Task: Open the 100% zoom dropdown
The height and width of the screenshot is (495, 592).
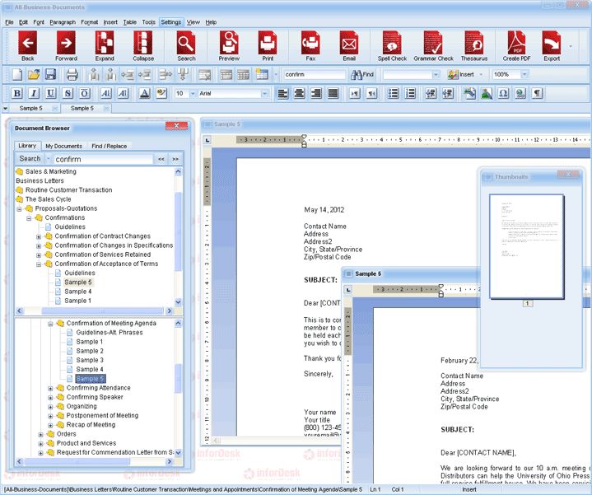Action: pos(524,74)
